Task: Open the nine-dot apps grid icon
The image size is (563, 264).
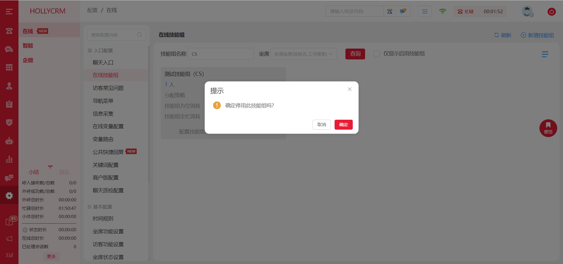Action: (425, 11)
